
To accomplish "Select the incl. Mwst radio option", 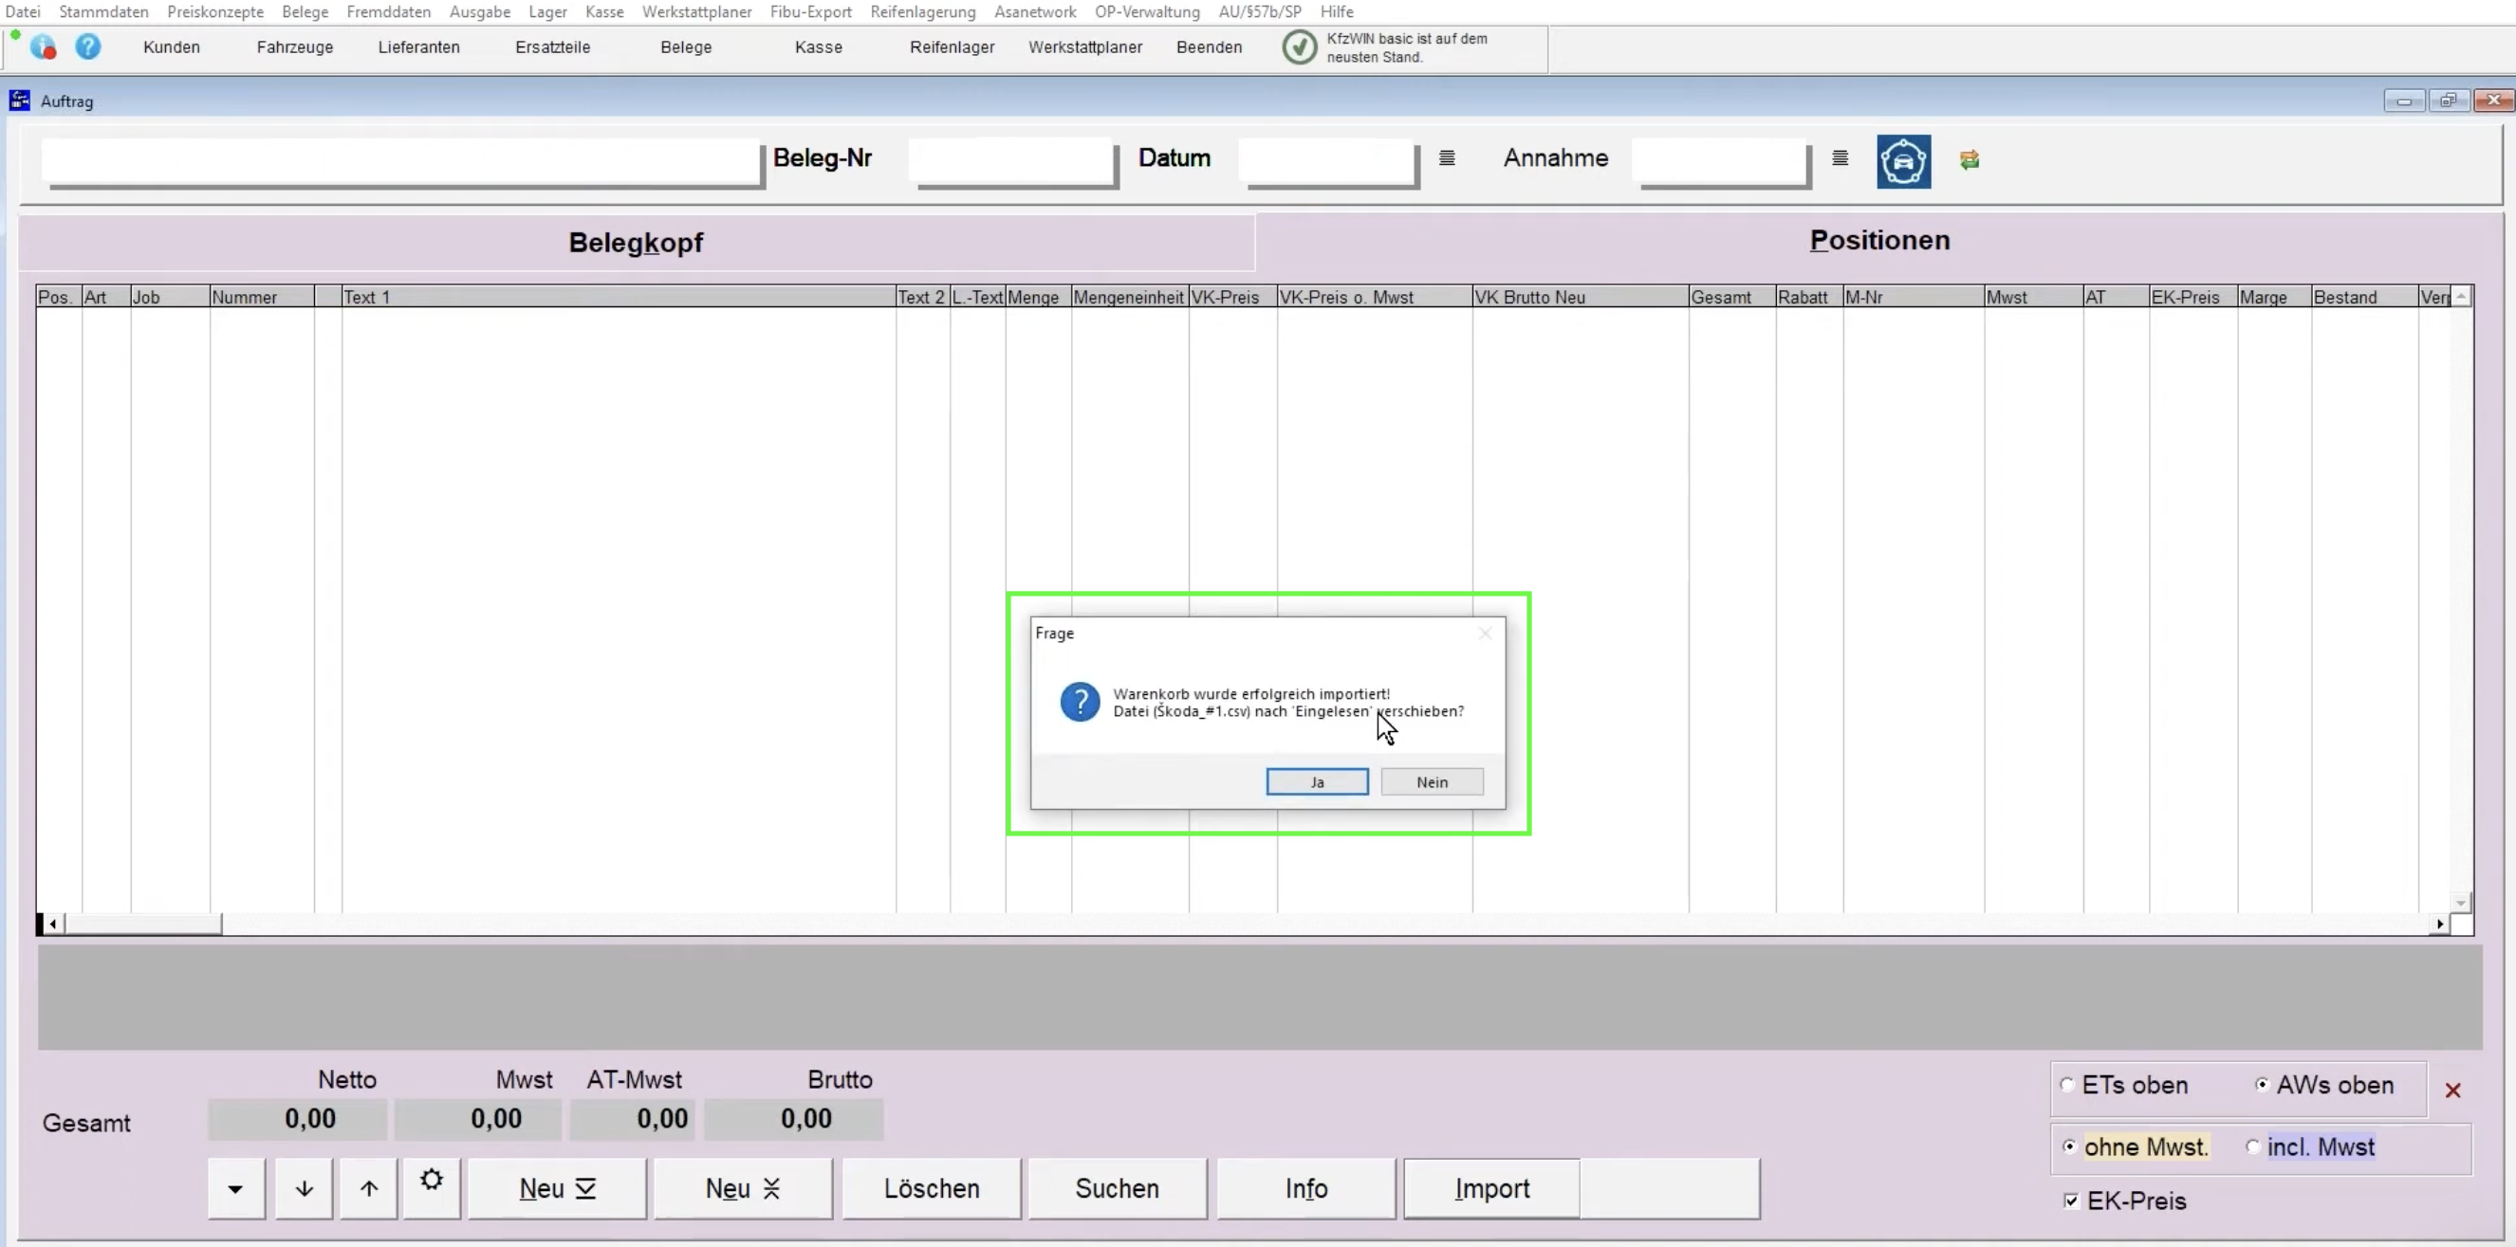I will (2253, 1146).
